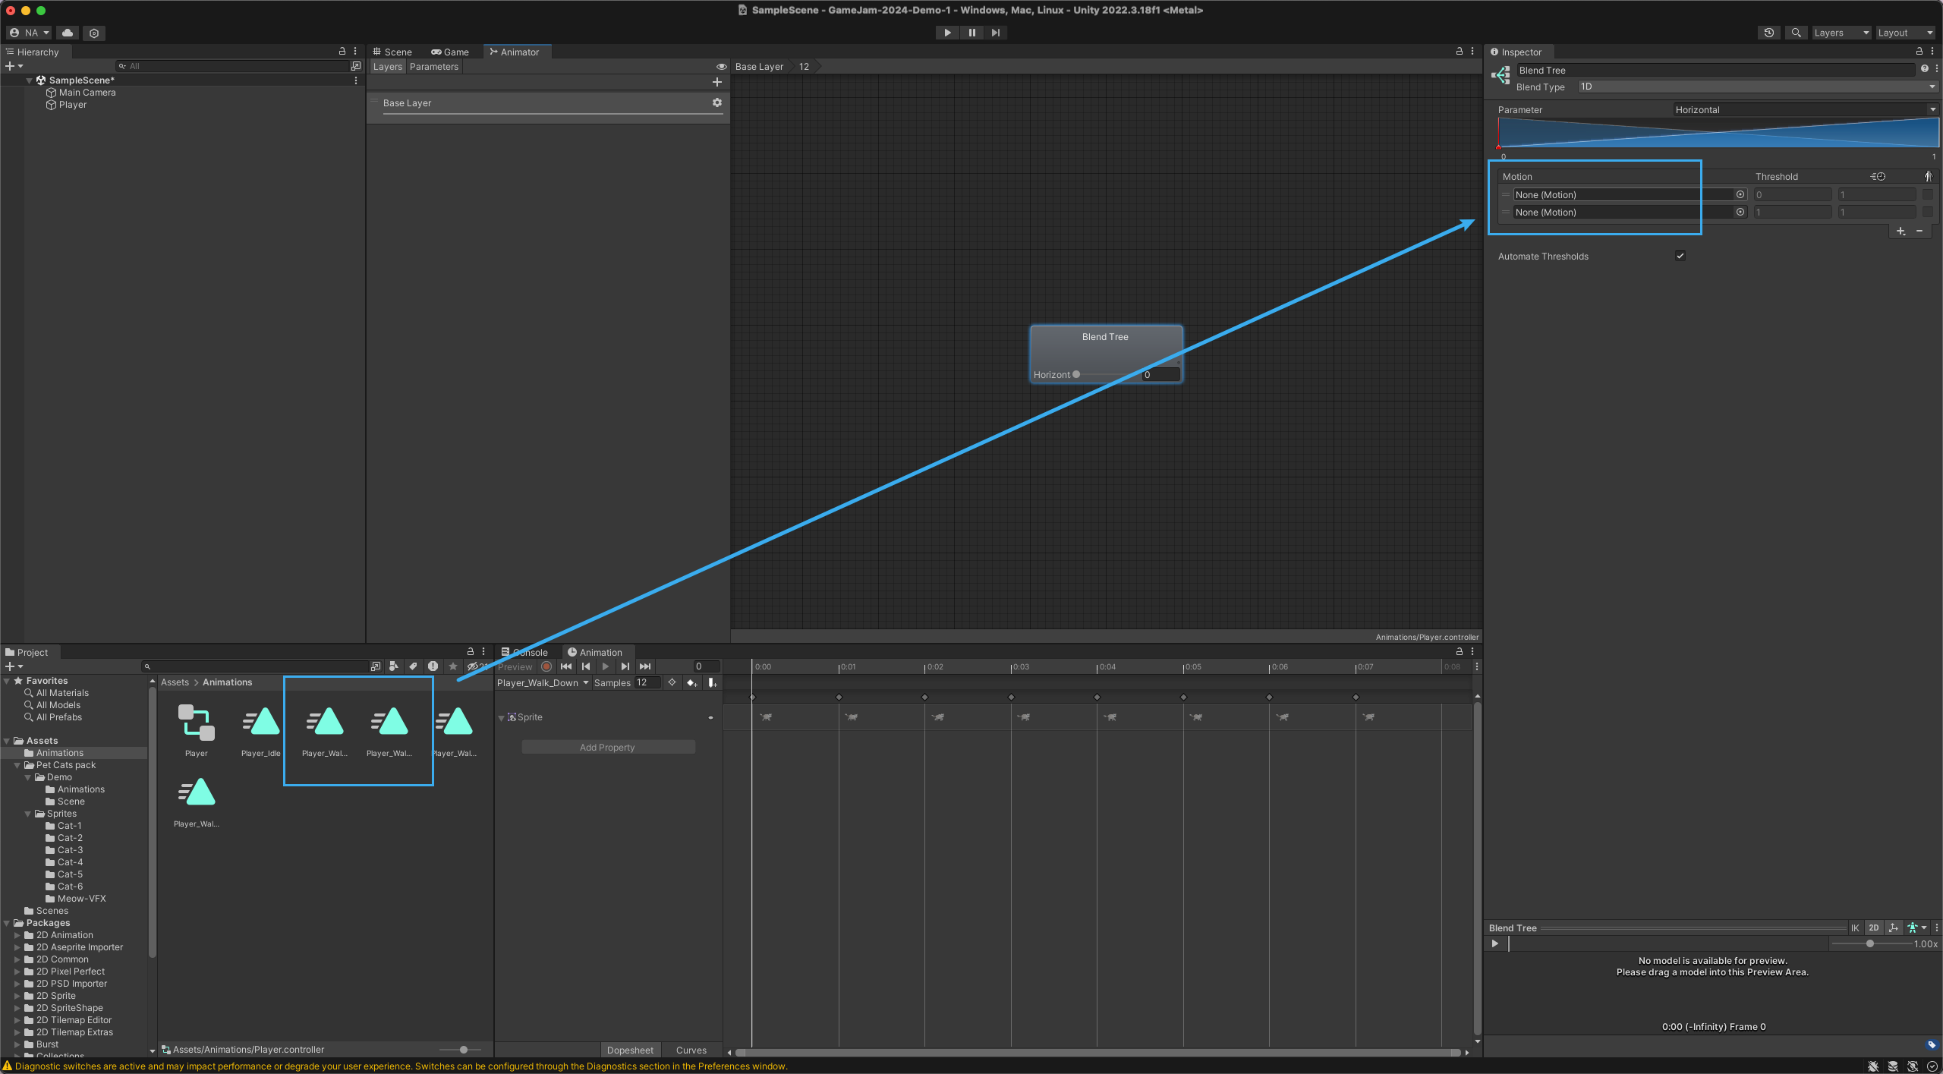The image size is (1943, 1074).
Task: Toggle 2D mode in Blend Tree preview
Action: pos(1874,928)
